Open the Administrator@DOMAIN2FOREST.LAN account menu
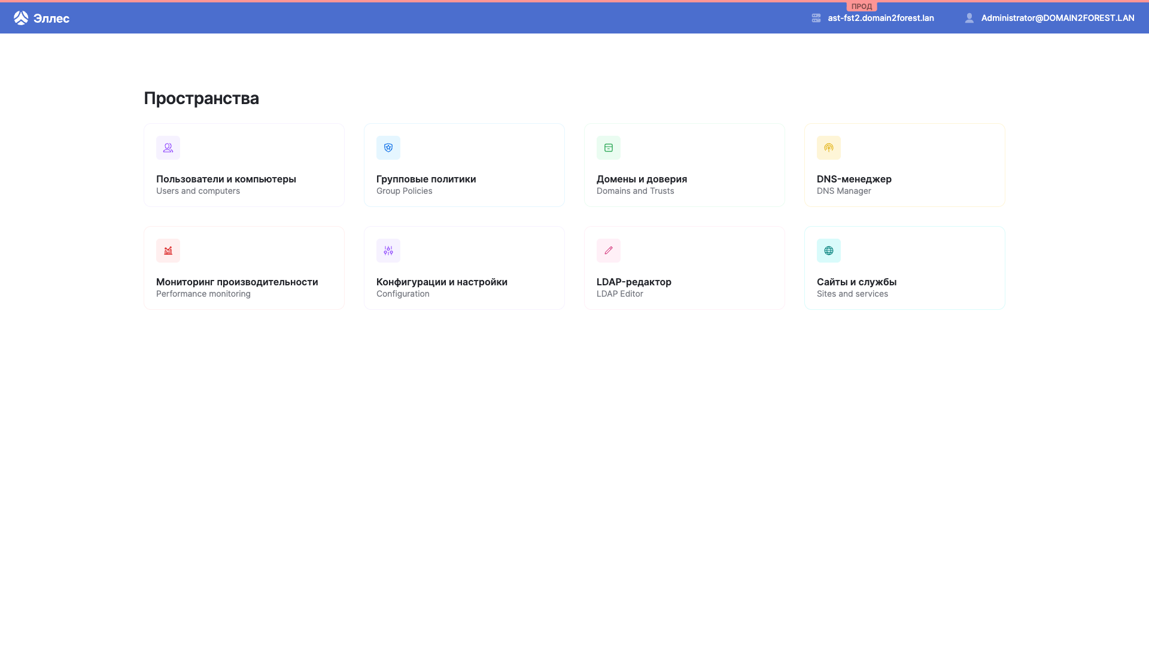This screenshot has width=1149, height=646. (1050, 18)
